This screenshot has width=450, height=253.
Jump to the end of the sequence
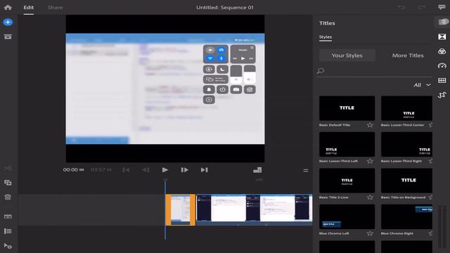(x=204, y=170)
